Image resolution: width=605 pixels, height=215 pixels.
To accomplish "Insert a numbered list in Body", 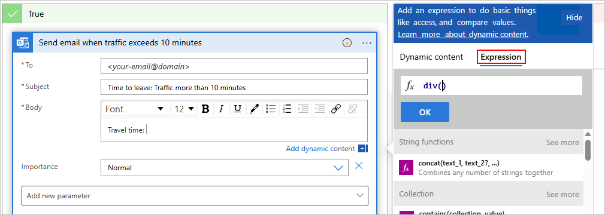I will 287,109.
